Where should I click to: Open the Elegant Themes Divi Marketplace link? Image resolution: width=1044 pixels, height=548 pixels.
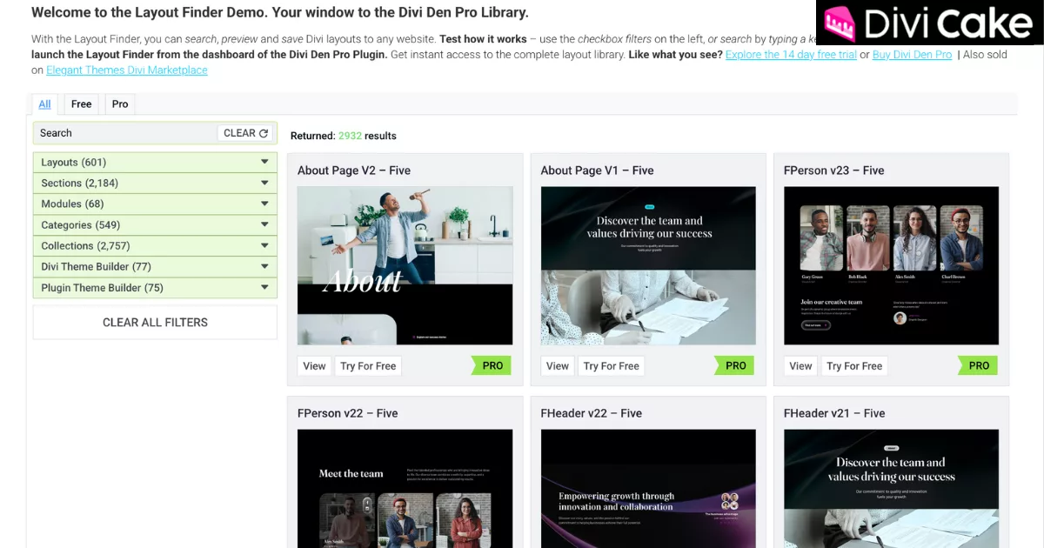[x=127, y=70]
